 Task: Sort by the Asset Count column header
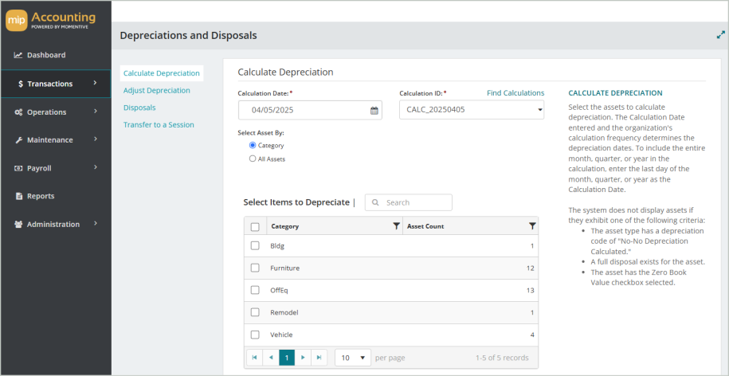[425, 226]
